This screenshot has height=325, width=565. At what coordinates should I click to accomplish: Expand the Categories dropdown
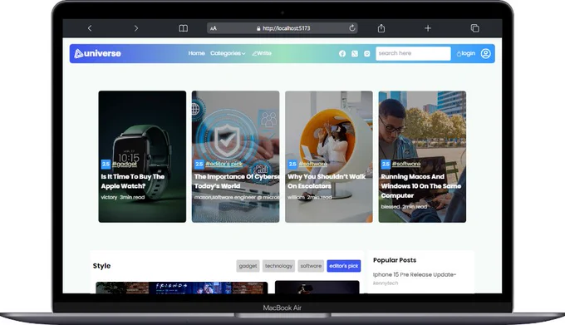(228, 53)
